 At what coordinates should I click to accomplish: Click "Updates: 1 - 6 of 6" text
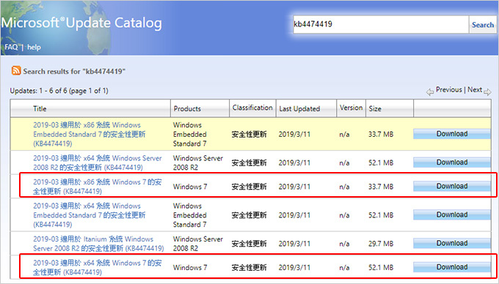(59, 91)
